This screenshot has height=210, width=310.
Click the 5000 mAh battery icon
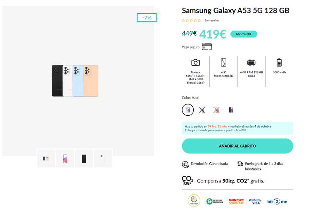coord(279,62)
